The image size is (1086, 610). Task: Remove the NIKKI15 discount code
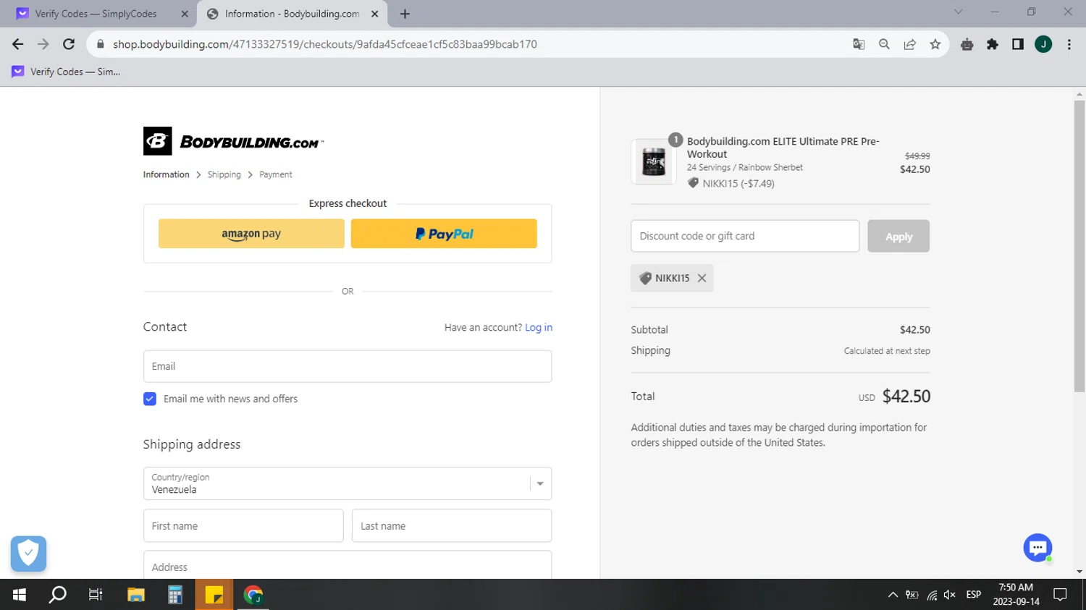coord(702,278)
